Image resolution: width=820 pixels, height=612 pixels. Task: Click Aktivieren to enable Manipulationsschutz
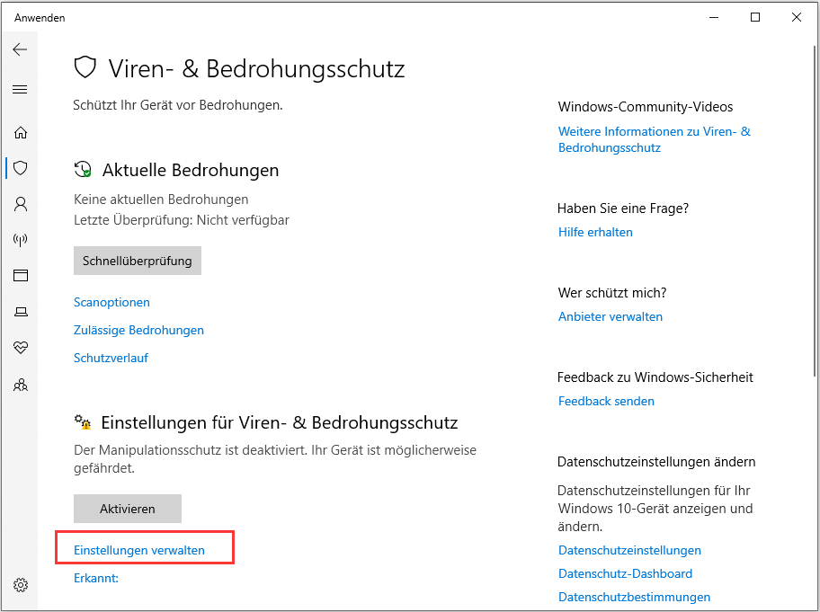(127, 508)
